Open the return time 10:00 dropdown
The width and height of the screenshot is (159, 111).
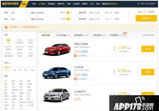(122, 19)
